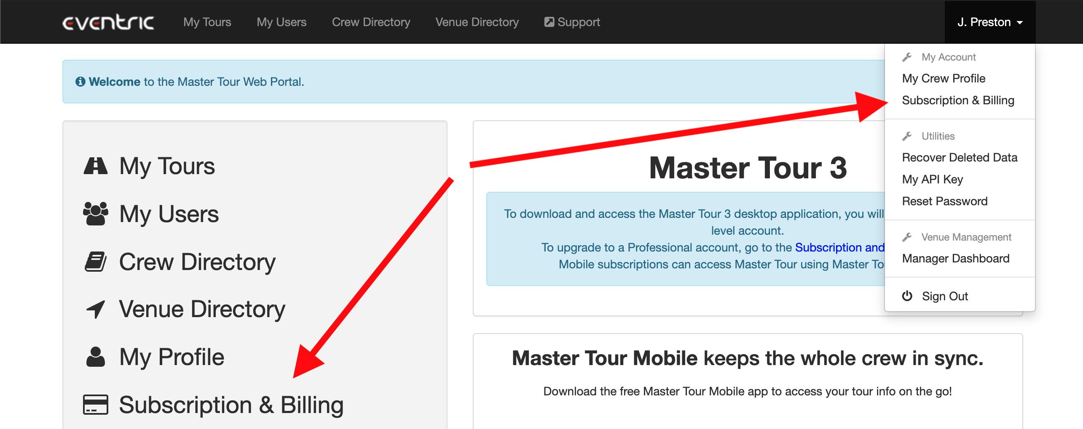This screenshot has height=429, width=1083.
Task: Click the Master Tour 3 heading
Action: (x=748, y=168)
